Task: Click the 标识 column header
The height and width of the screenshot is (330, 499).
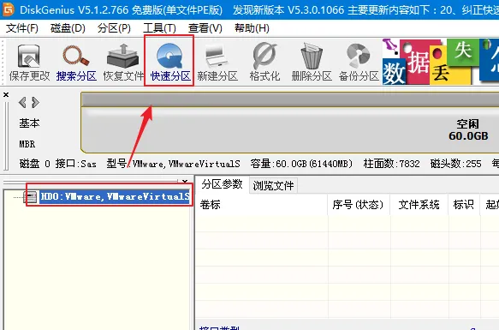Action: 464,204
